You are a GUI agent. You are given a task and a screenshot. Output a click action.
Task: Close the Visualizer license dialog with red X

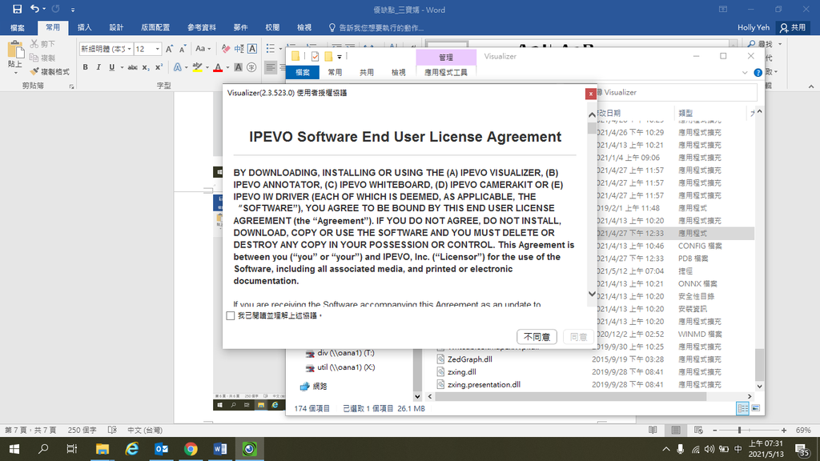pos(590,94)
